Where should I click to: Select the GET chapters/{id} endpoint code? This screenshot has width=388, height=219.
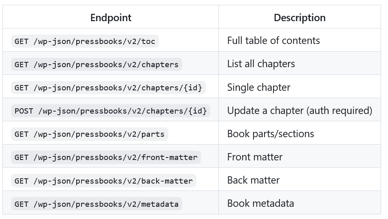108,88
